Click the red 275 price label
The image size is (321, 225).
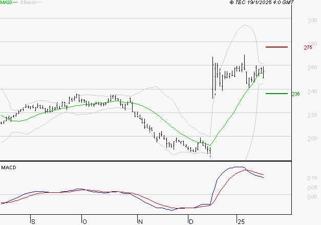(308, 48)
